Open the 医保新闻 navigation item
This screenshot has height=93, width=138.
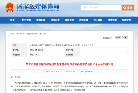tap(41, 20)
